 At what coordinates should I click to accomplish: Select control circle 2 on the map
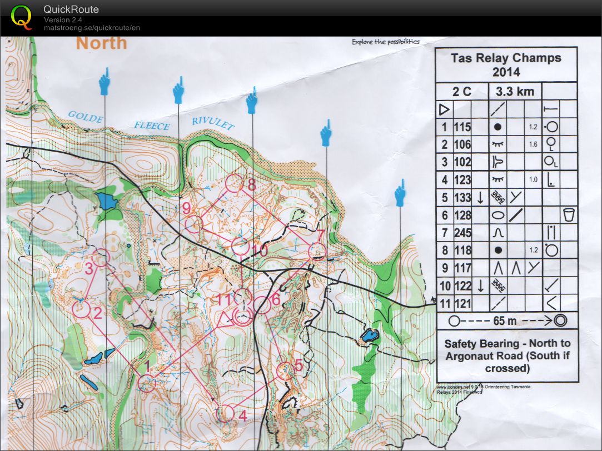pyautogui.click(x=82, y=309)
